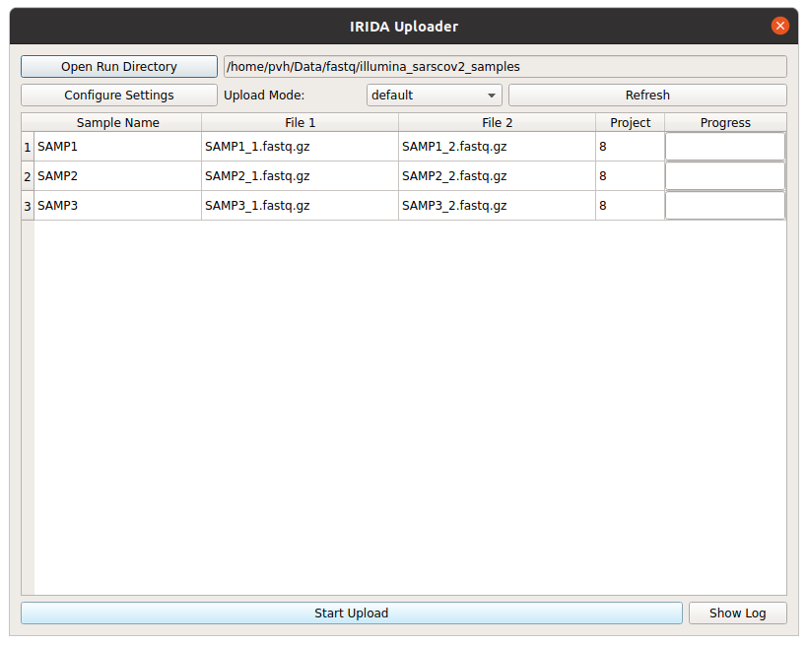Select the SAMP3_1.fastq.gz cell
808x645 pixels.
(x=300, y=206)
